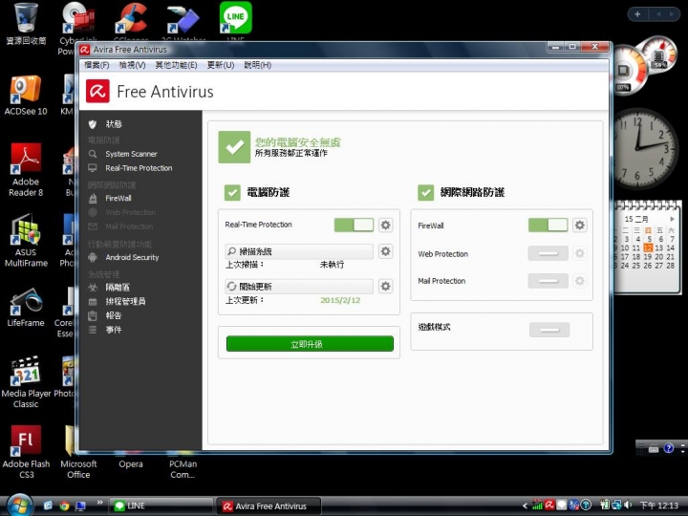The width and height of the screenshot is (688, 516).
Task: Open the update settings gear
Action: [385, 287]
